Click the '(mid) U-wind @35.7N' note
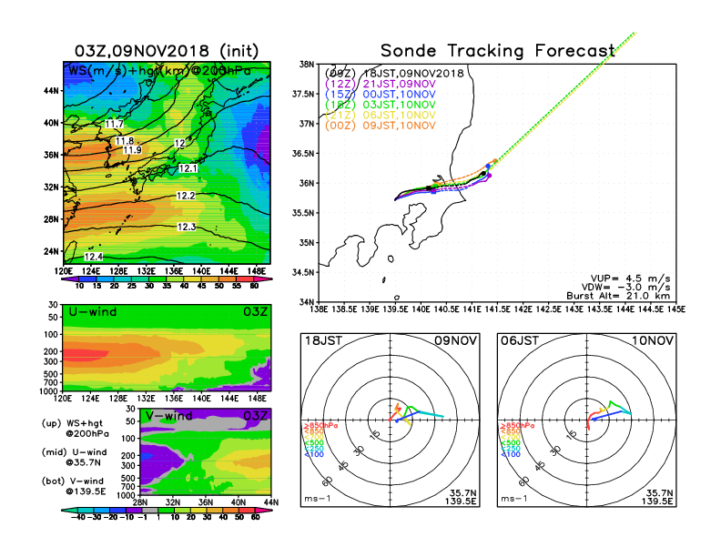Screen dimensions: 721x557 coord(75,457)
